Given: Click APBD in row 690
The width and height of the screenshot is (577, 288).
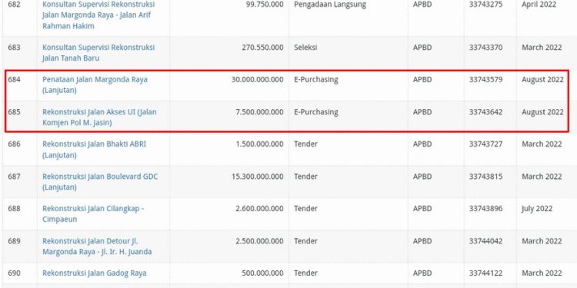Looking at the screenshot, I should coord(422,273).
